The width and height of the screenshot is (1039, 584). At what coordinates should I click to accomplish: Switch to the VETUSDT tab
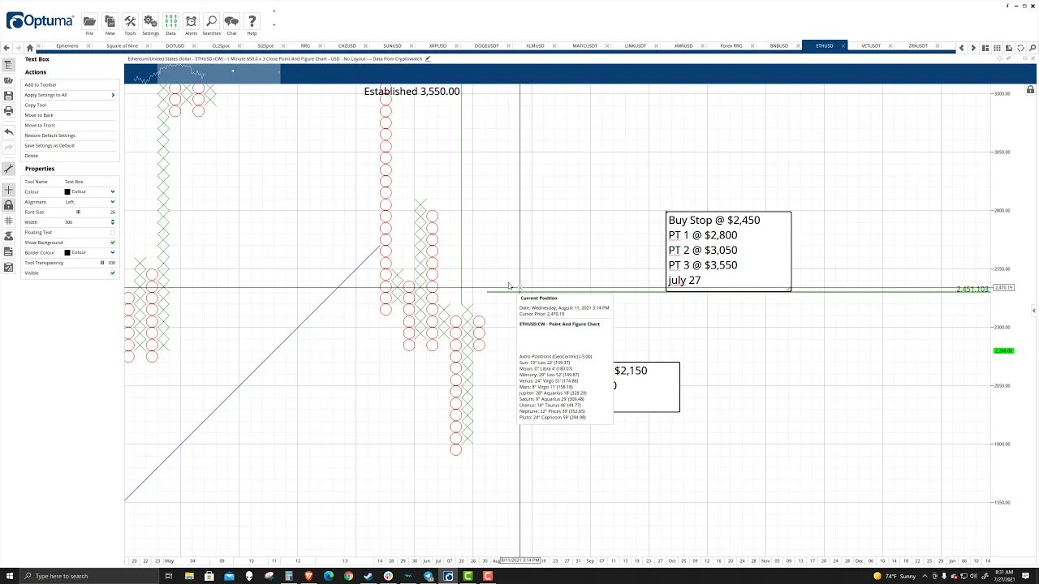871,46
